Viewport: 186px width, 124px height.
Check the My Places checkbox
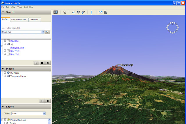point(5,72)
